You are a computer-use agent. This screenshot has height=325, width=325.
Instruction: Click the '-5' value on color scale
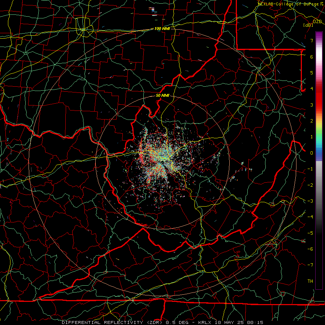point(310,233)
